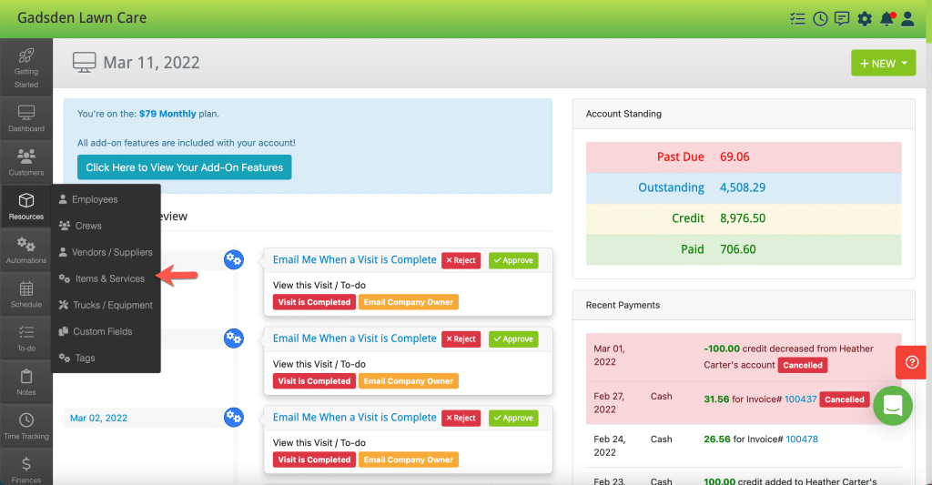Viewport: 932px width, 485px height.
Task: Open To-do in sidebar
Action: 26,338
